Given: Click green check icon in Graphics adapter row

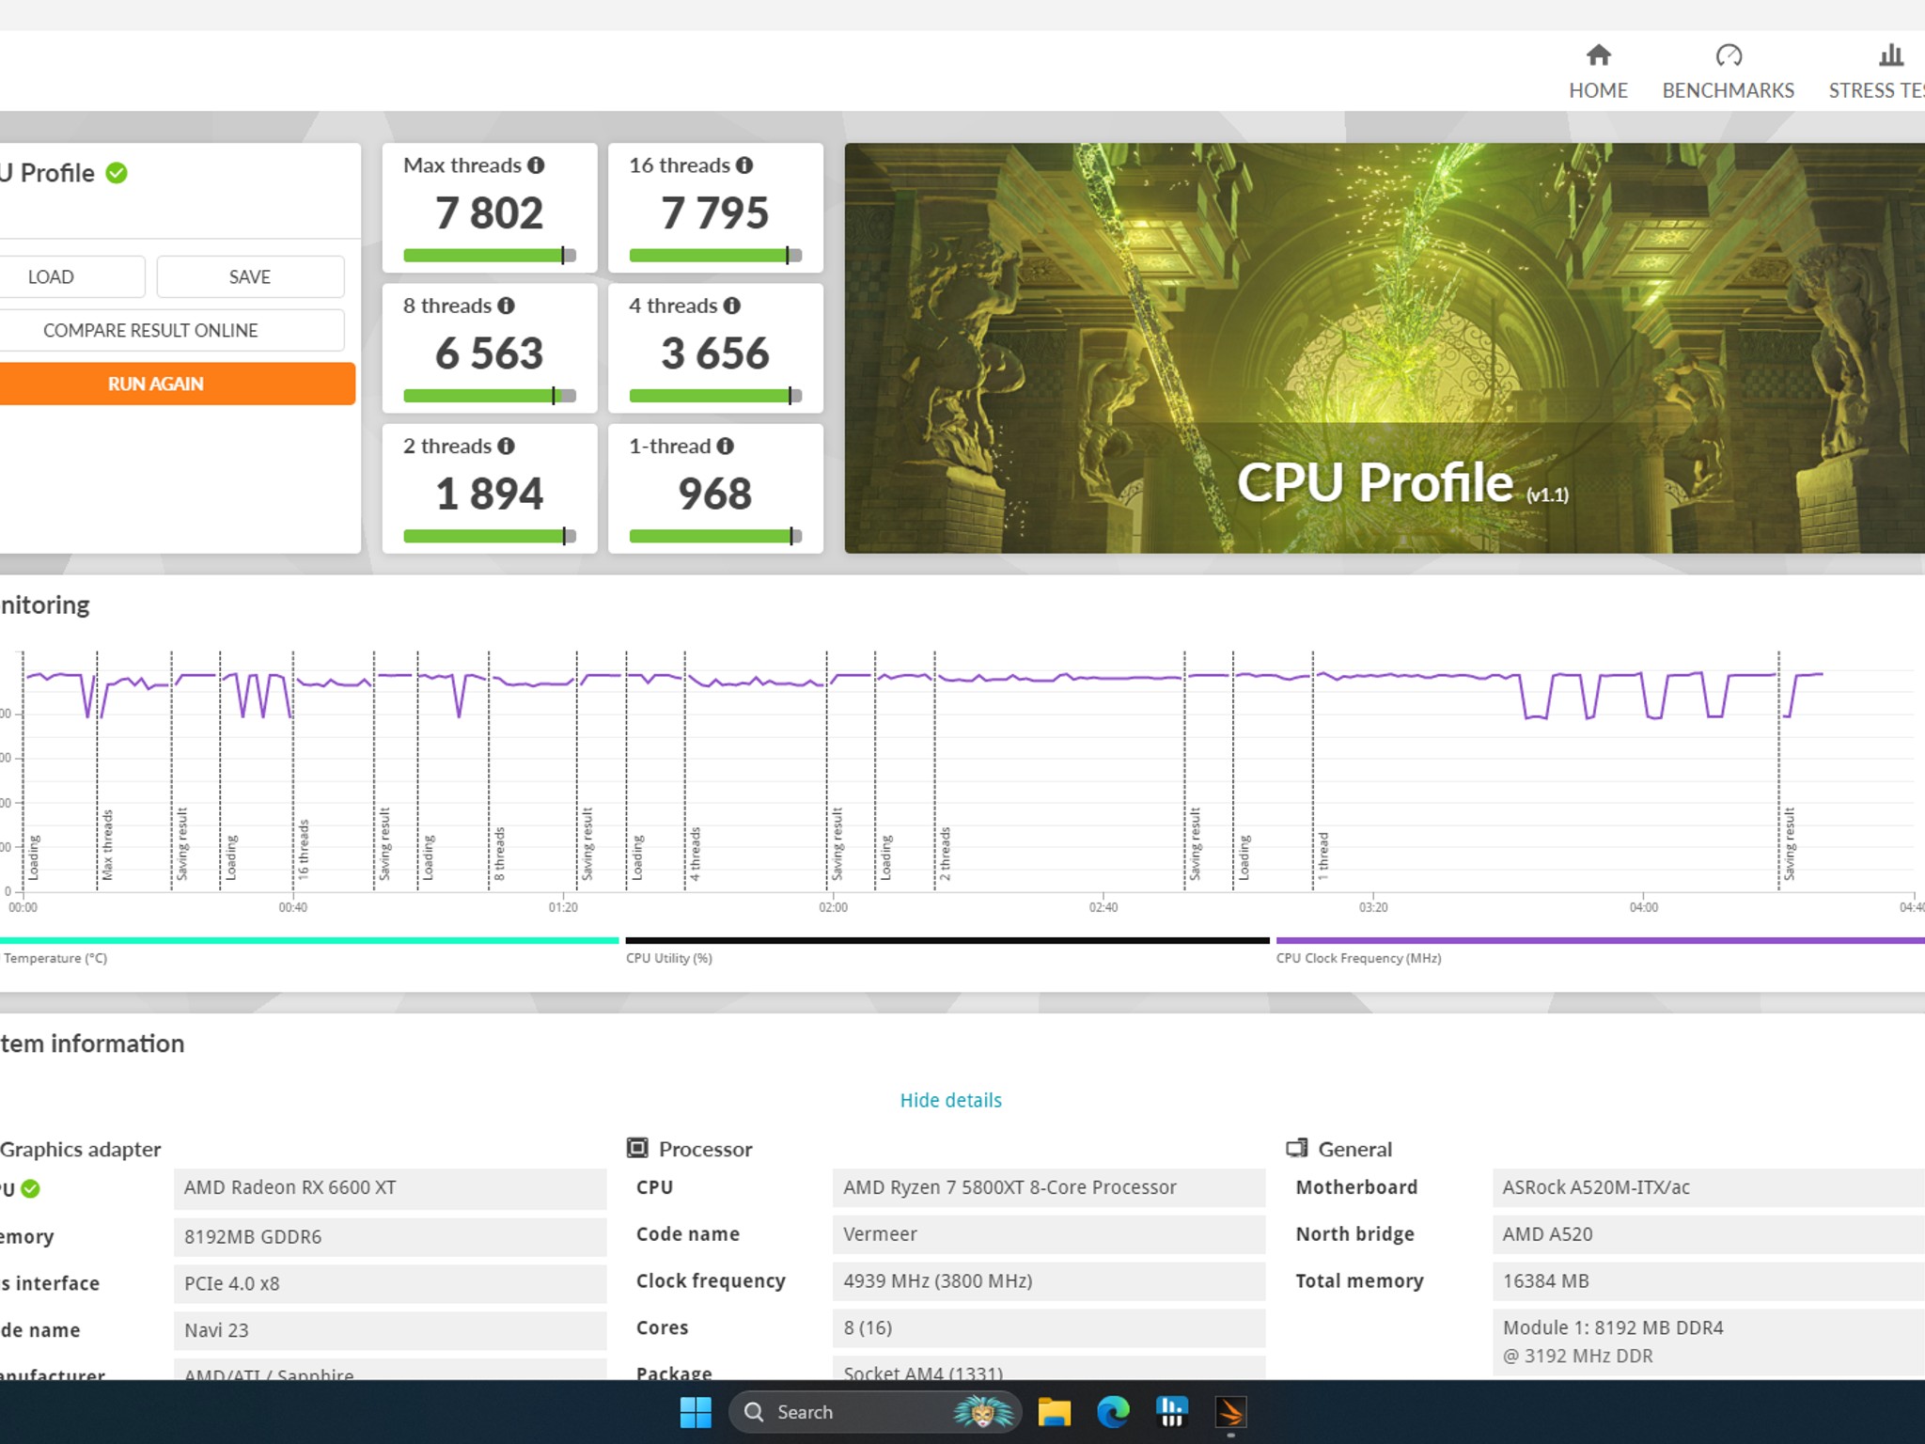Looking at the screenshot, I should (x=30, y=1188).
